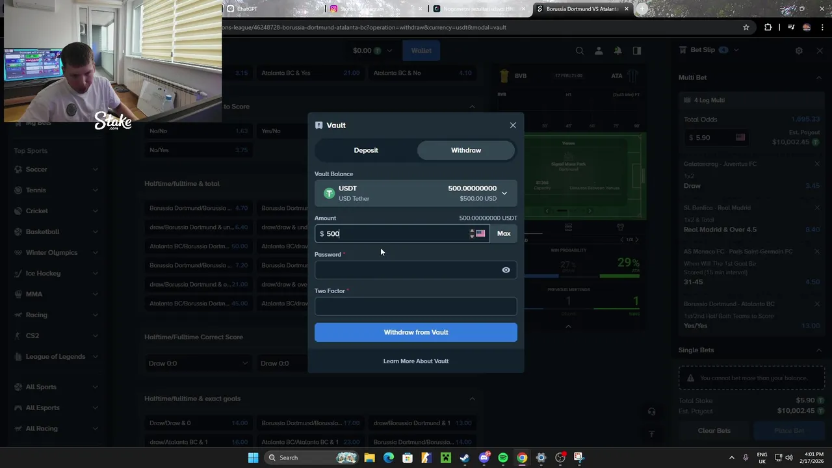
Task: Focus the Two Factor input field
Action: (x=416, y=306)
